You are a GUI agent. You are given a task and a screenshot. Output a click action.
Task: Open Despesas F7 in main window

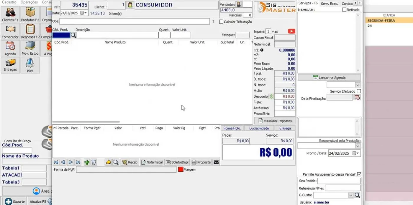click(x=30, y=31)
